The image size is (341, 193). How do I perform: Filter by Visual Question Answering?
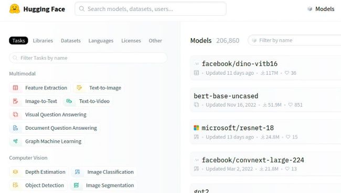pos(49,115)
